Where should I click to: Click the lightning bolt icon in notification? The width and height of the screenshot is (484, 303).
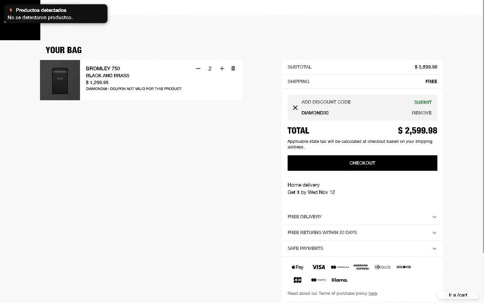[11, 10]
